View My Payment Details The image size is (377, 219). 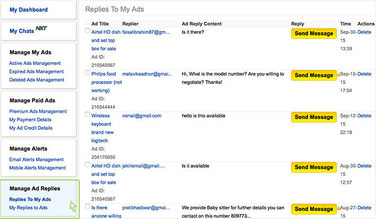point(31,120)
